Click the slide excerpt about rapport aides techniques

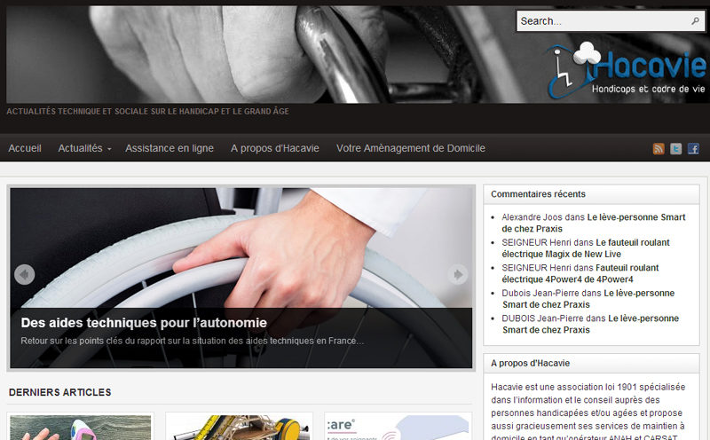[x=192, y=341]
